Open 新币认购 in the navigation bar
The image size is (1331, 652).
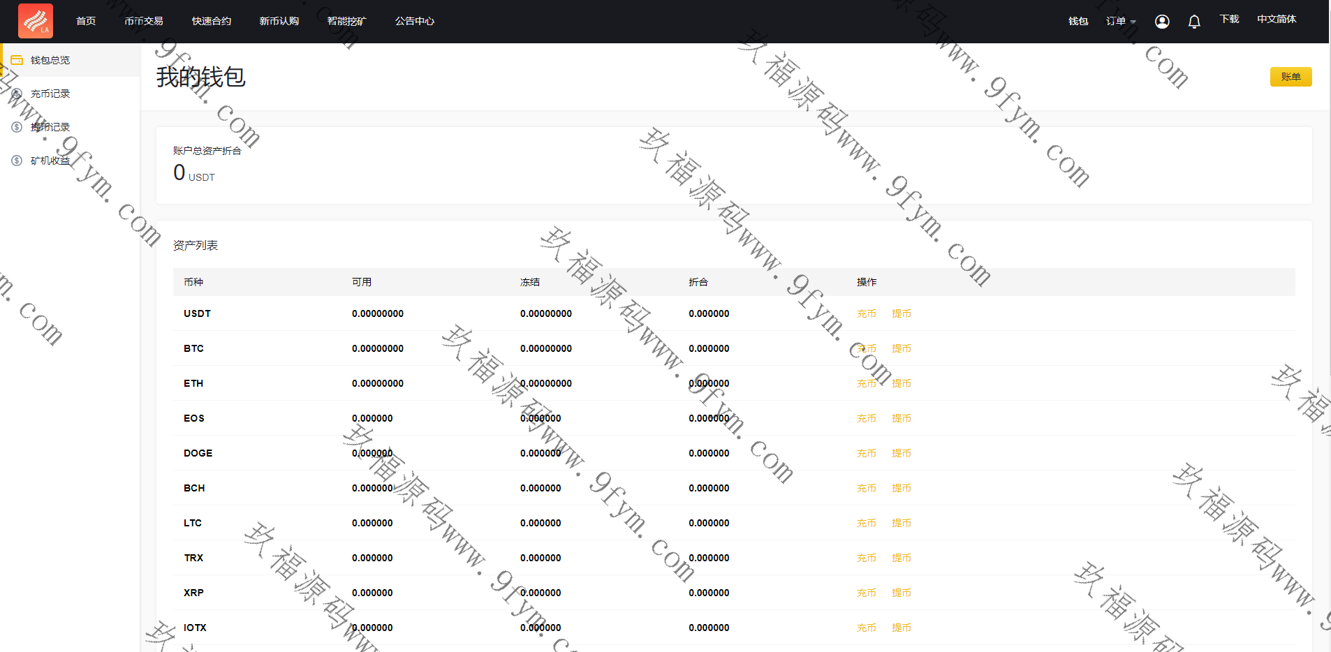279,21
